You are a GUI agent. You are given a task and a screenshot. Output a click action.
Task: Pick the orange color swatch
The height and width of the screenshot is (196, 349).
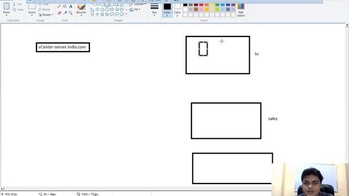tap(207, 5)
